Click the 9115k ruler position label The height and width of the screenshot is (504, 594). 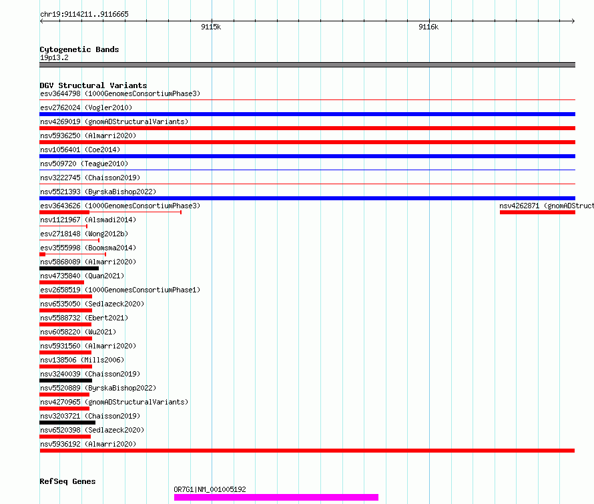pyautogui.click(x=211, y=27)
